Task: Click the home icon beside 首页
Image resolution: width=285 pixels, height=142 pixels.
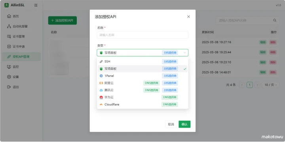Action: 9,16
